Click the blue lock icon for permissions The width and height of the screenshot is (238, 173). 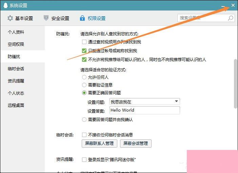pos(82,18)
